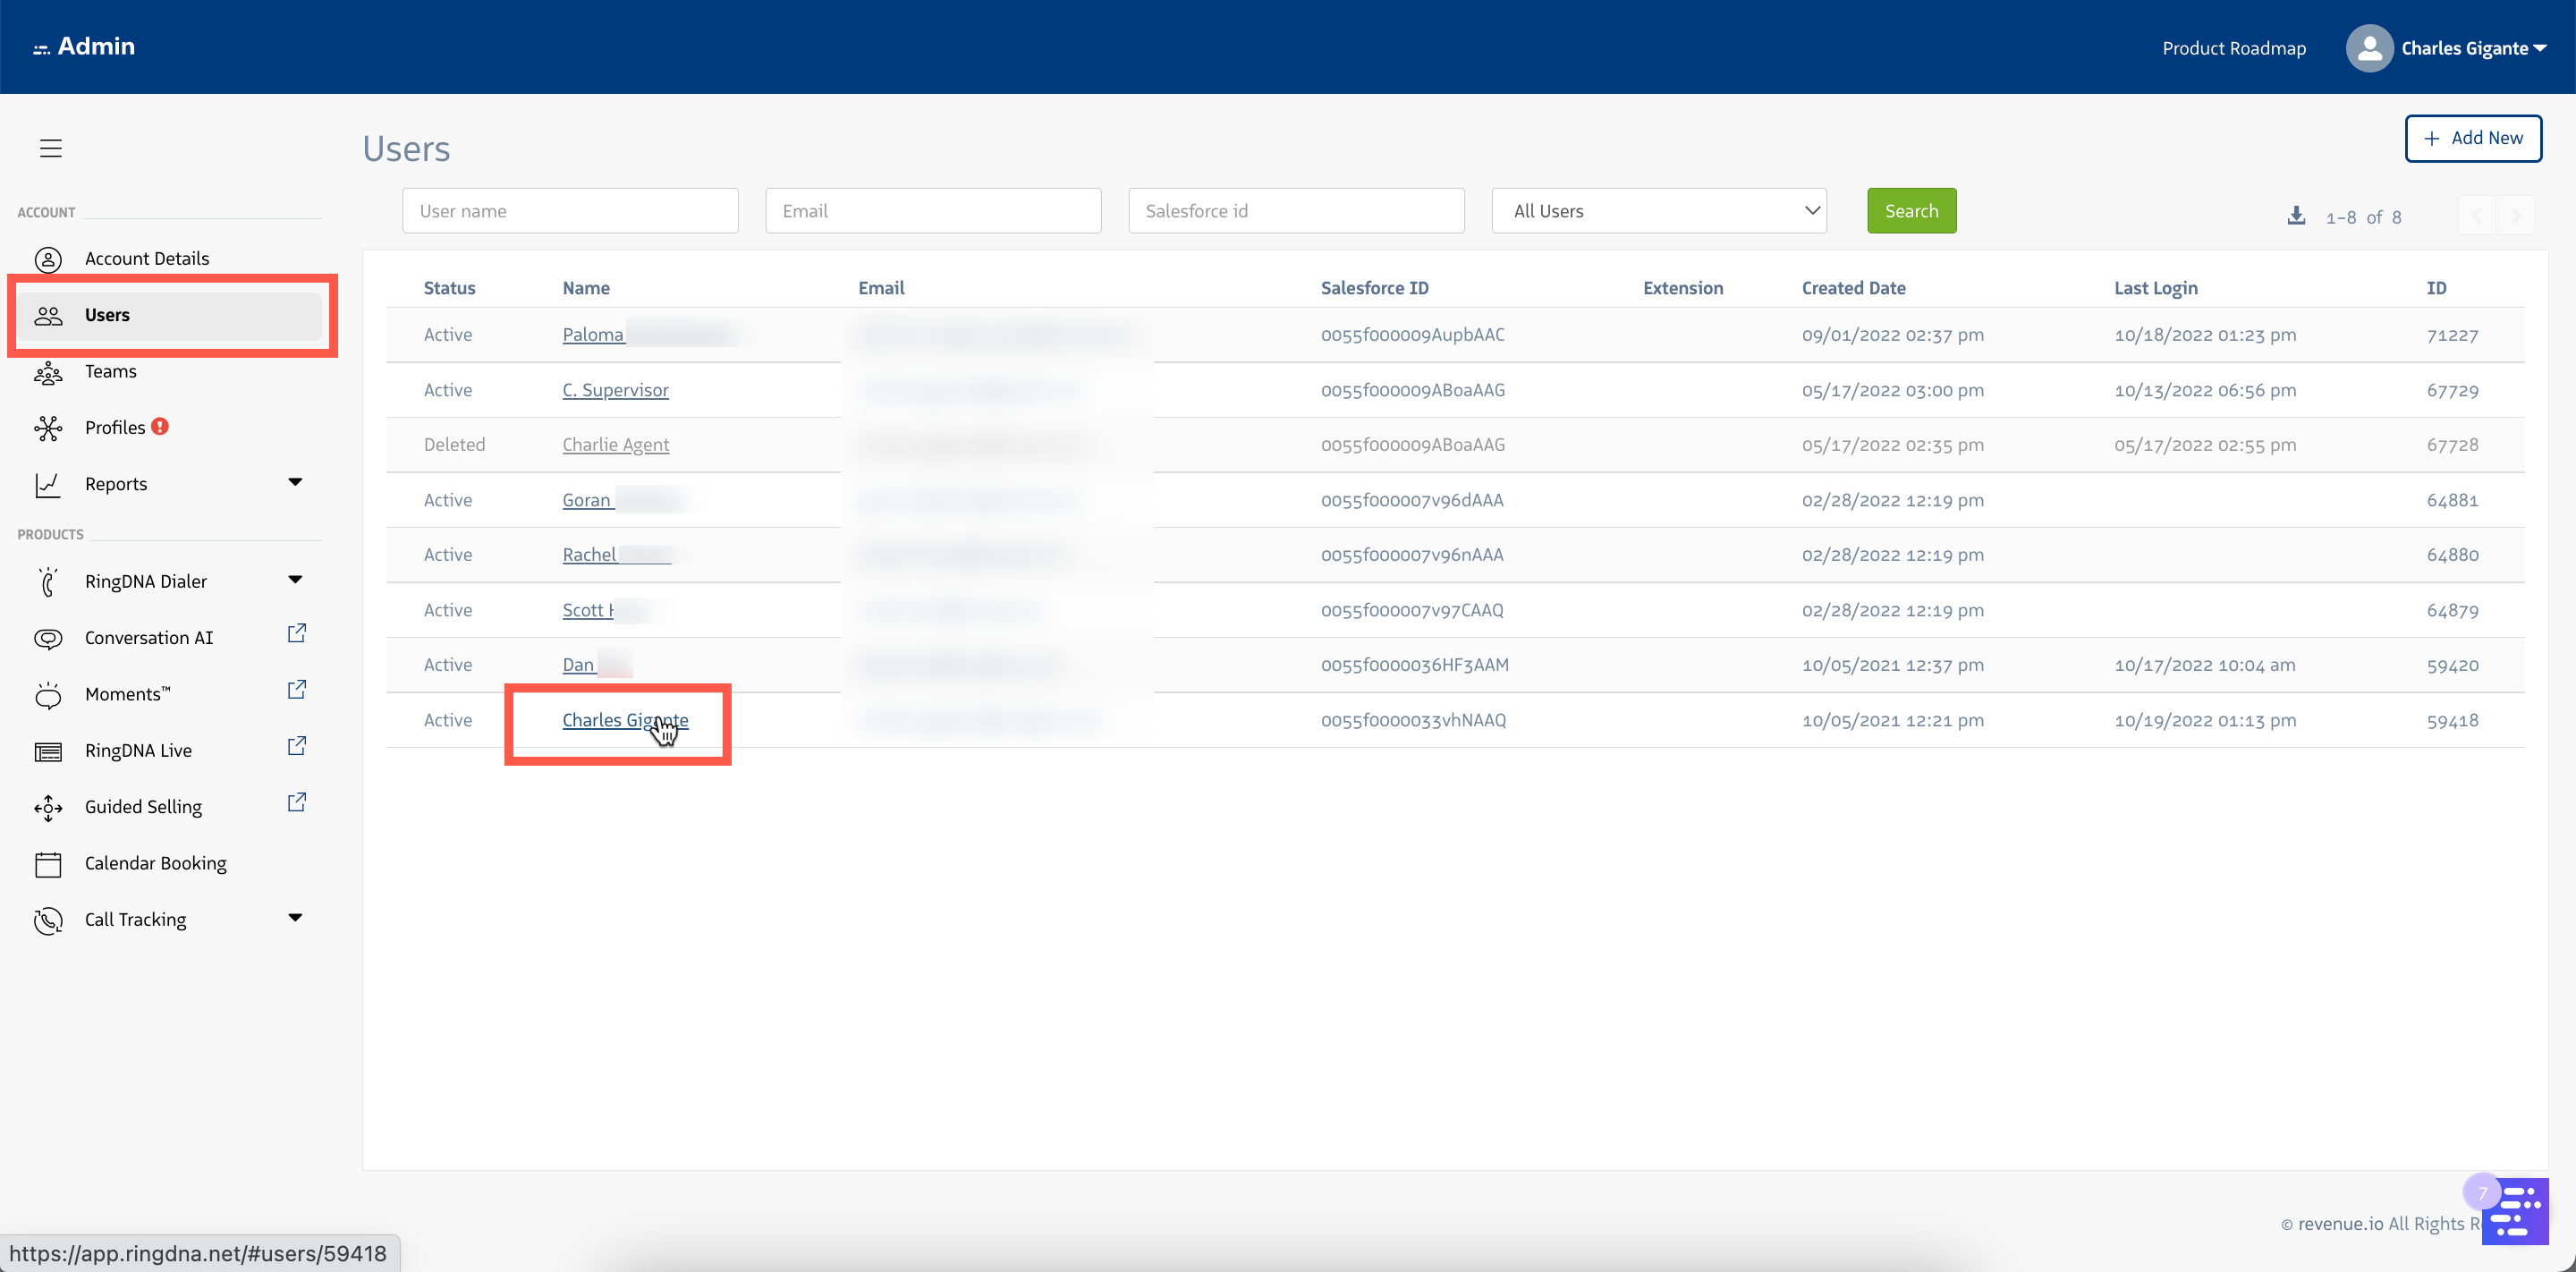Open RingDNA Live external link icon
Viewport: 2576px width, 1272px height.
[x=296, y=747]
